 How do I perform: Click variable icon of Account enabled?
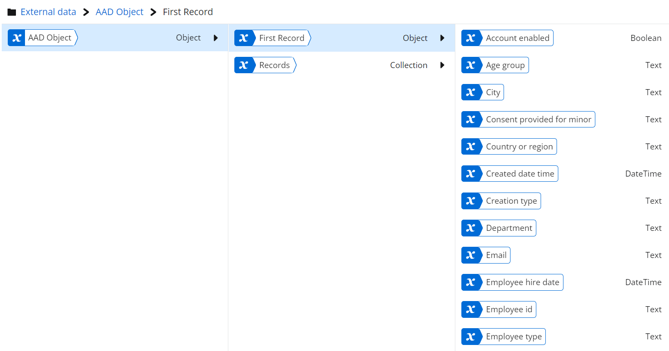tap(470, 38)
